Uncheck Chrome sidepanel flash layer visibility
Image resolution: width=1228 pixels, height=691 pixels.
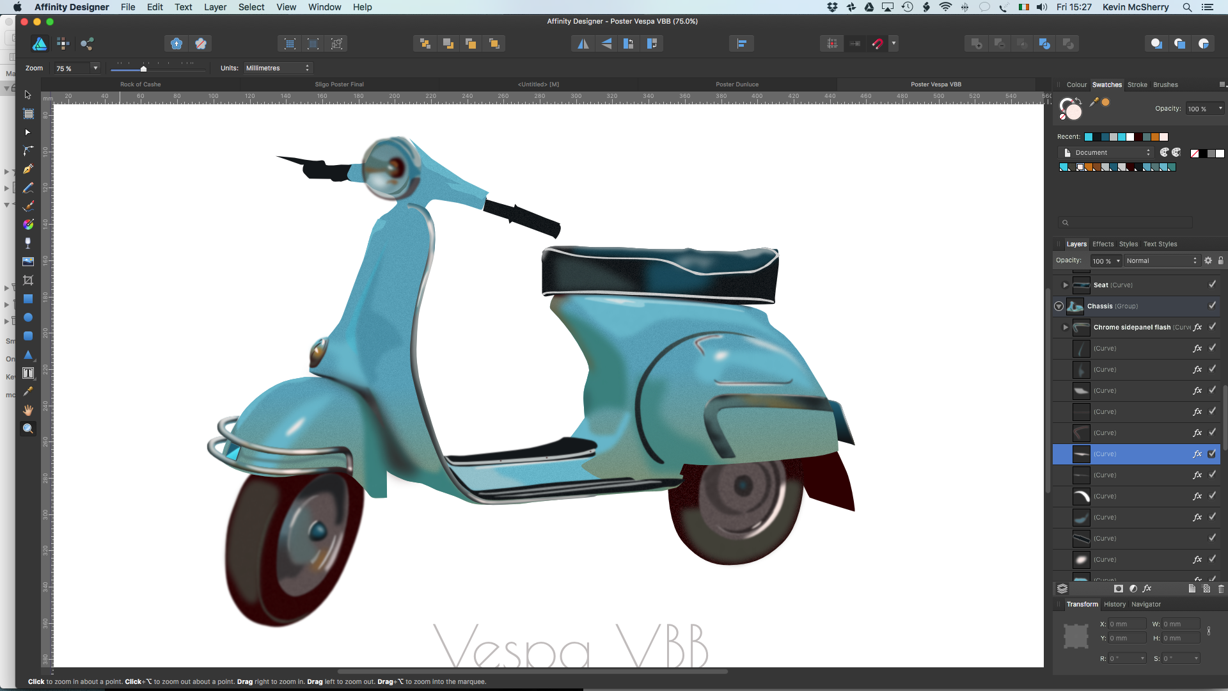click(1212, 327)
